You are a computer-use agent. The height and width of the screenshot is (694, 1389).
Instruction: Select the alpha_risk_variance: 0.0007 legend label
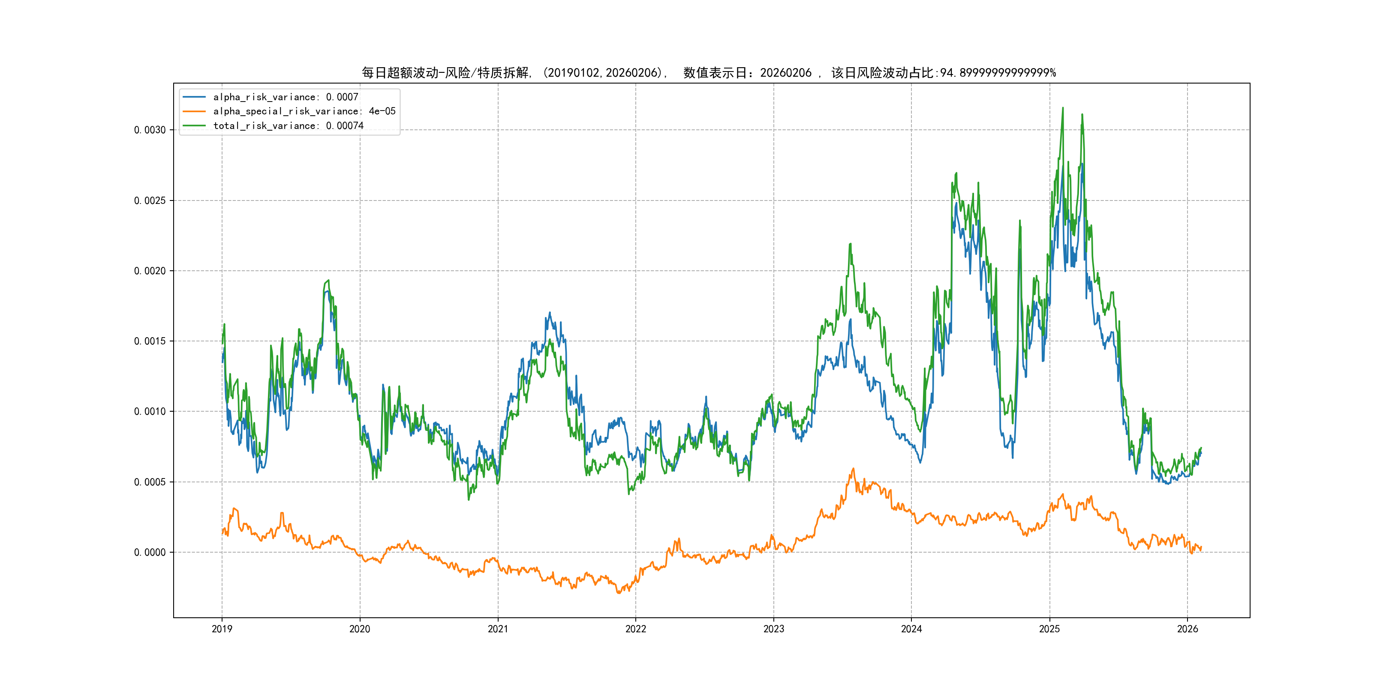[x=285, y=97]
